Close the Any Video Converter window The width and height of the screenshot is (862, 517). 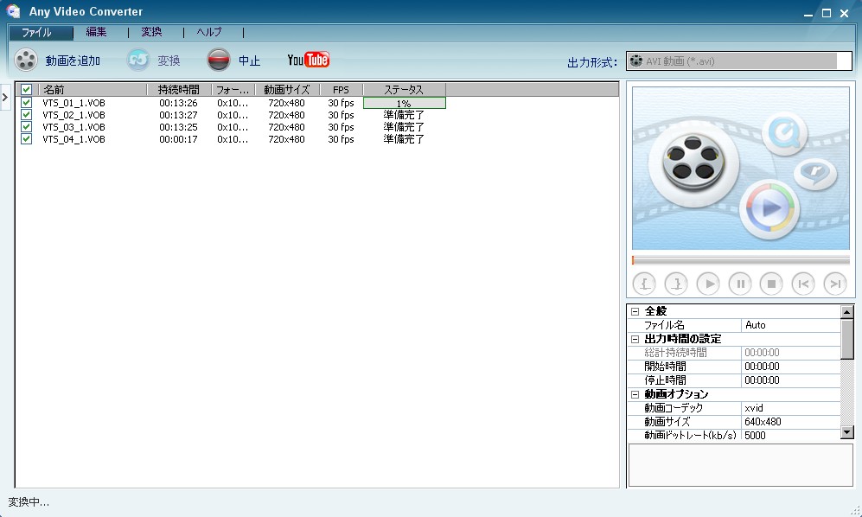click(845, 13)
